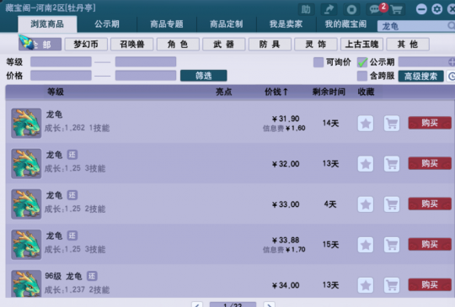455x307 pixels.
Task: Enable the 可询价 checkbox
Action: tap(318, 62)
